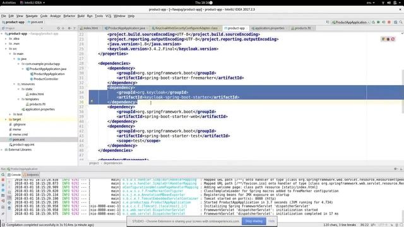Expand the target folder
Viewport: 404px width, 227px height.
coord(6,119)
